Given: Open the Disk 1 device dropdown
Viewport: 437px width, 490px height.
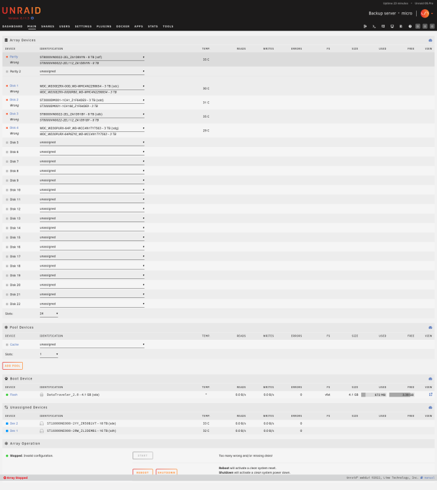Looking at the screenshot, I should pyautogui.click(x=92, y=86).
